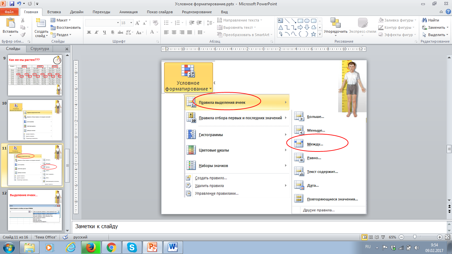Pick the right arrow shape in gallery
Screen dimensions: 452x254
[300, 27]
